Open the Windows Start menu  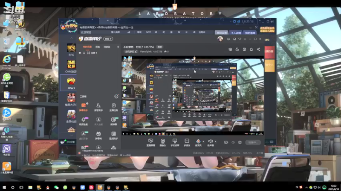(x=4, y=187)
